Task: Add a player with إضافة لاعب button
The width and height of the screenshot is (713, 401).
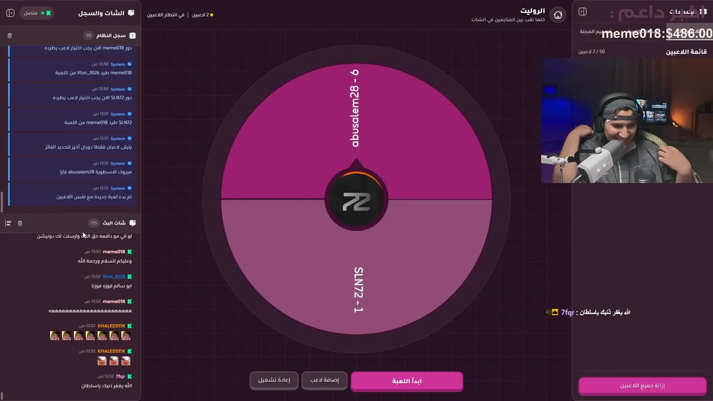Action: point(324,380)
